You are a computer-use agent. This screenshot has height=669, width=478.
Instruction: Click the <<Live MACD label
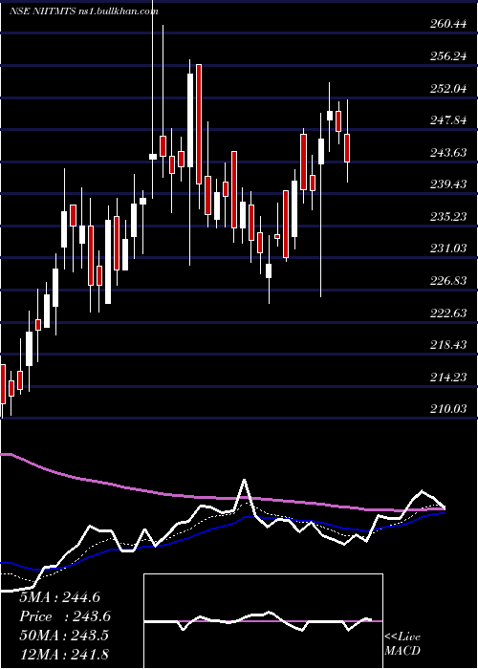click(x=402, y=644)
